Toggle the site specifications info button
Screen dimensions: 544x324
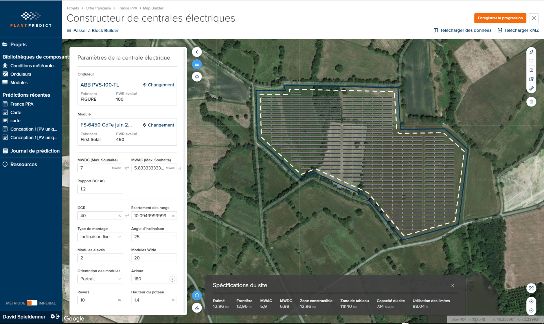[197, 295]
